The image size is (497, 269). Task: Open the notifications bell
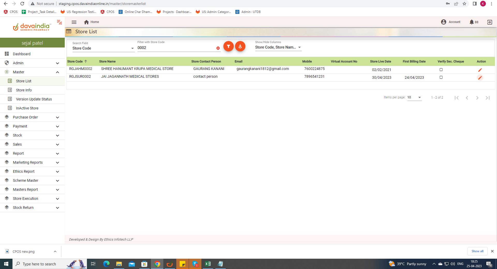472,22
